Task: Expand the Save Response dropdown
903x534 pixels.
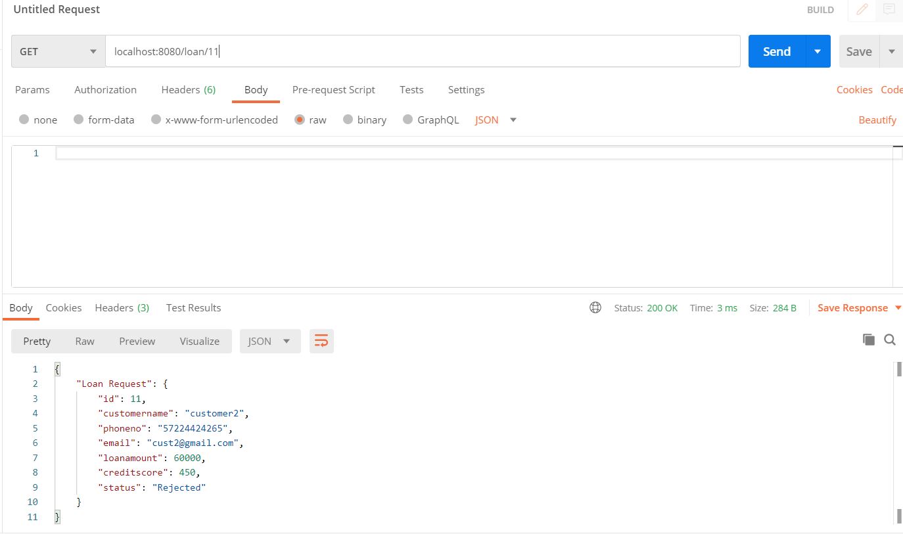Action: click(899, 307)
